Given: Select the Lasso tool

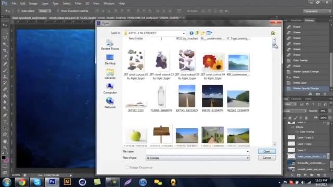Looking at the screenshot, I should [x=5, y=38].
